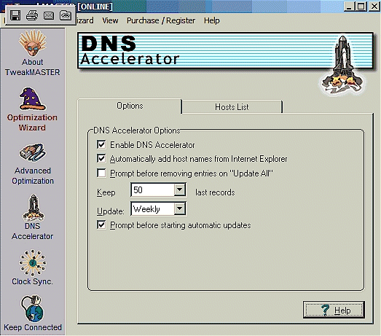Minimize the TweakMASTER window
The image size is (381, 336).
349,7
